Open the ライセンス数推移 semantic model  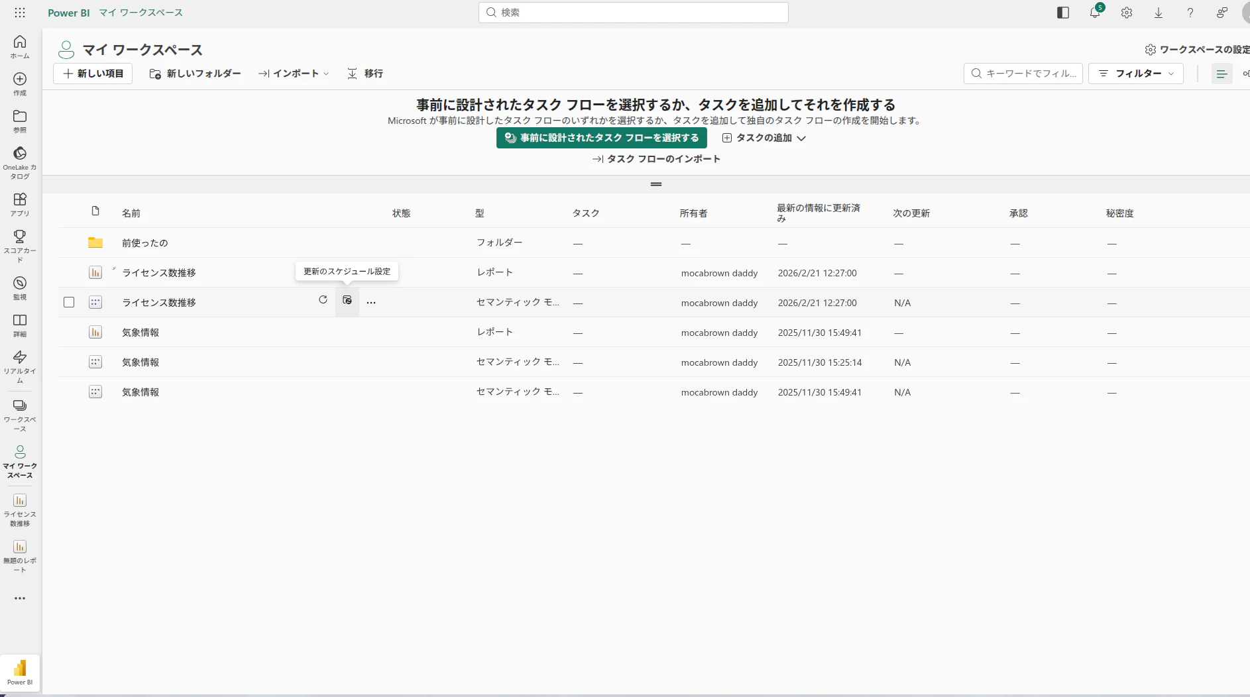click(159, 303)
